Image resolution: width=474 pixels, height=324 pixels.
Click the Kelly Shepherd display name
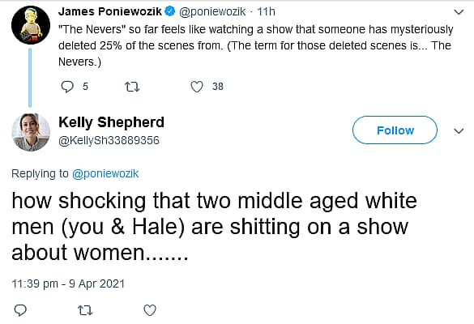click(111, 122)
